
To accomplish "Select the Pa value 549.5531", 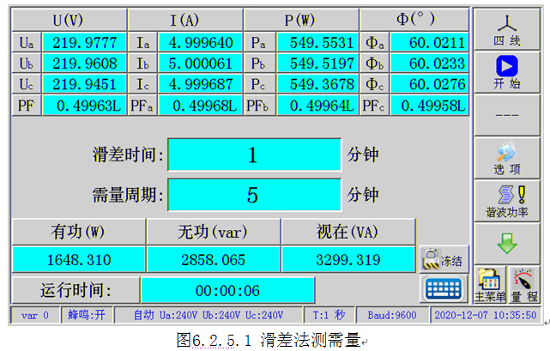I will point(317,42).
